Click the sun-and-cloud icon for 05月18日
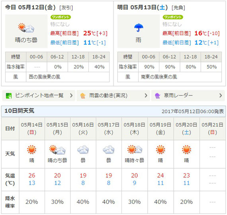The width and height of the screenshot is (227, 215). coord(135,149)
